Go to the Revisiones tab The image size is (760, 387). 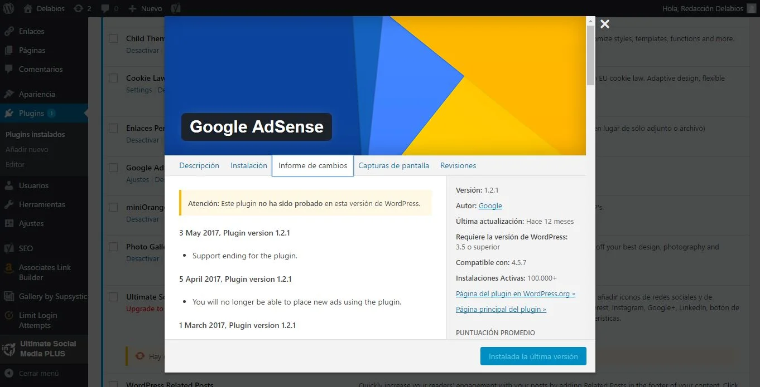(x=458, y=165)
